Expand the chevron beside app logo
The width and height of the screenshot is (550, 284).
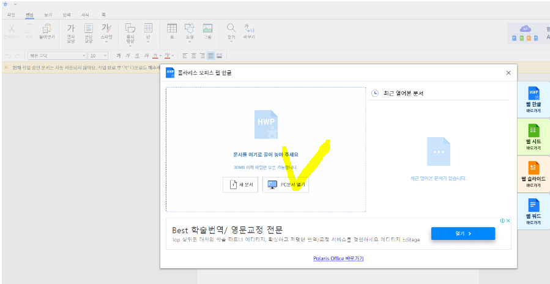(15, 4)
